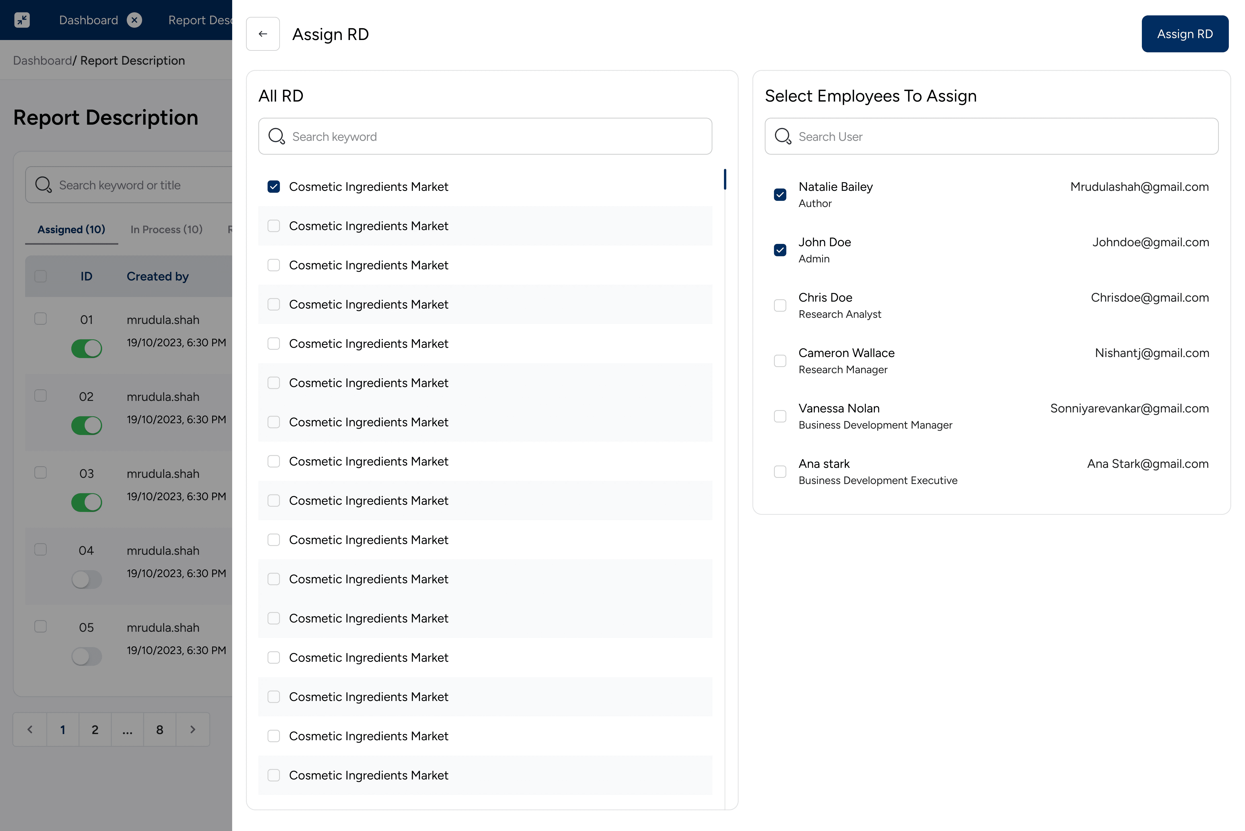Uncheck Natalie Bailey employee checkbox
Image resolution: width=1245 pixels, height=831 pixels.
point(780,194)
